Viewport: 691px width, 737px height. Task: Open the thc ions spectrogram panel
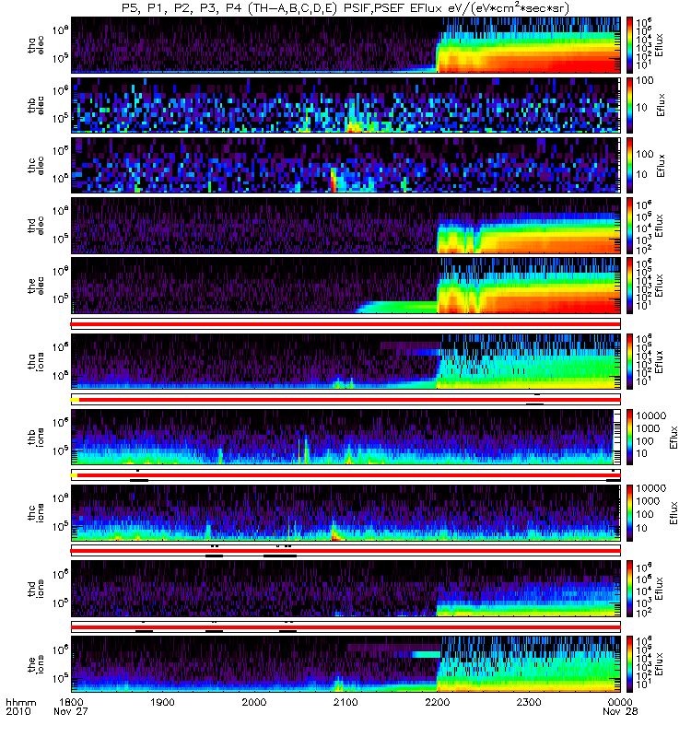[x=345, y=513]
